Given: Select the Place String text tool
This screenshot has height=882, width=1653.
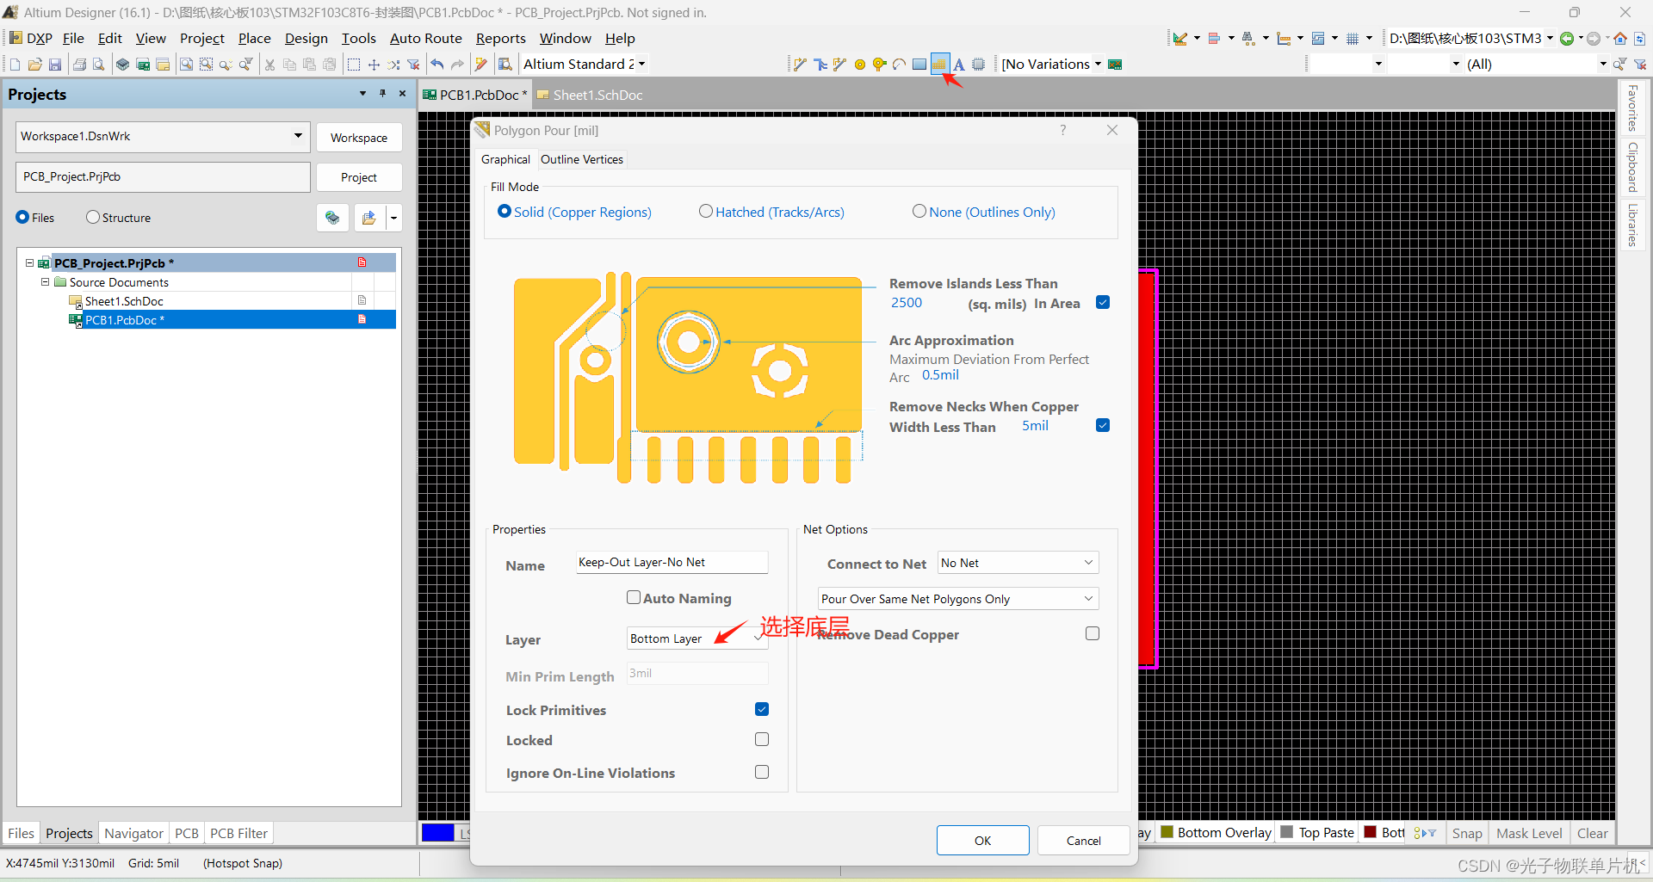Looking at the screenshot, I should click(959, 65).
